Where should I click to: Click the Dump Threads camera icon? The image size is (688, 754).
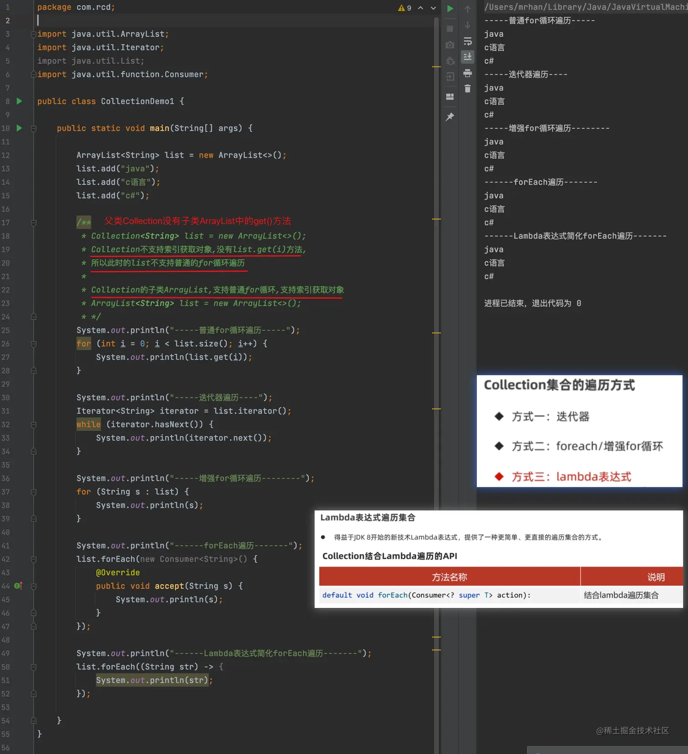pos(450,45)
